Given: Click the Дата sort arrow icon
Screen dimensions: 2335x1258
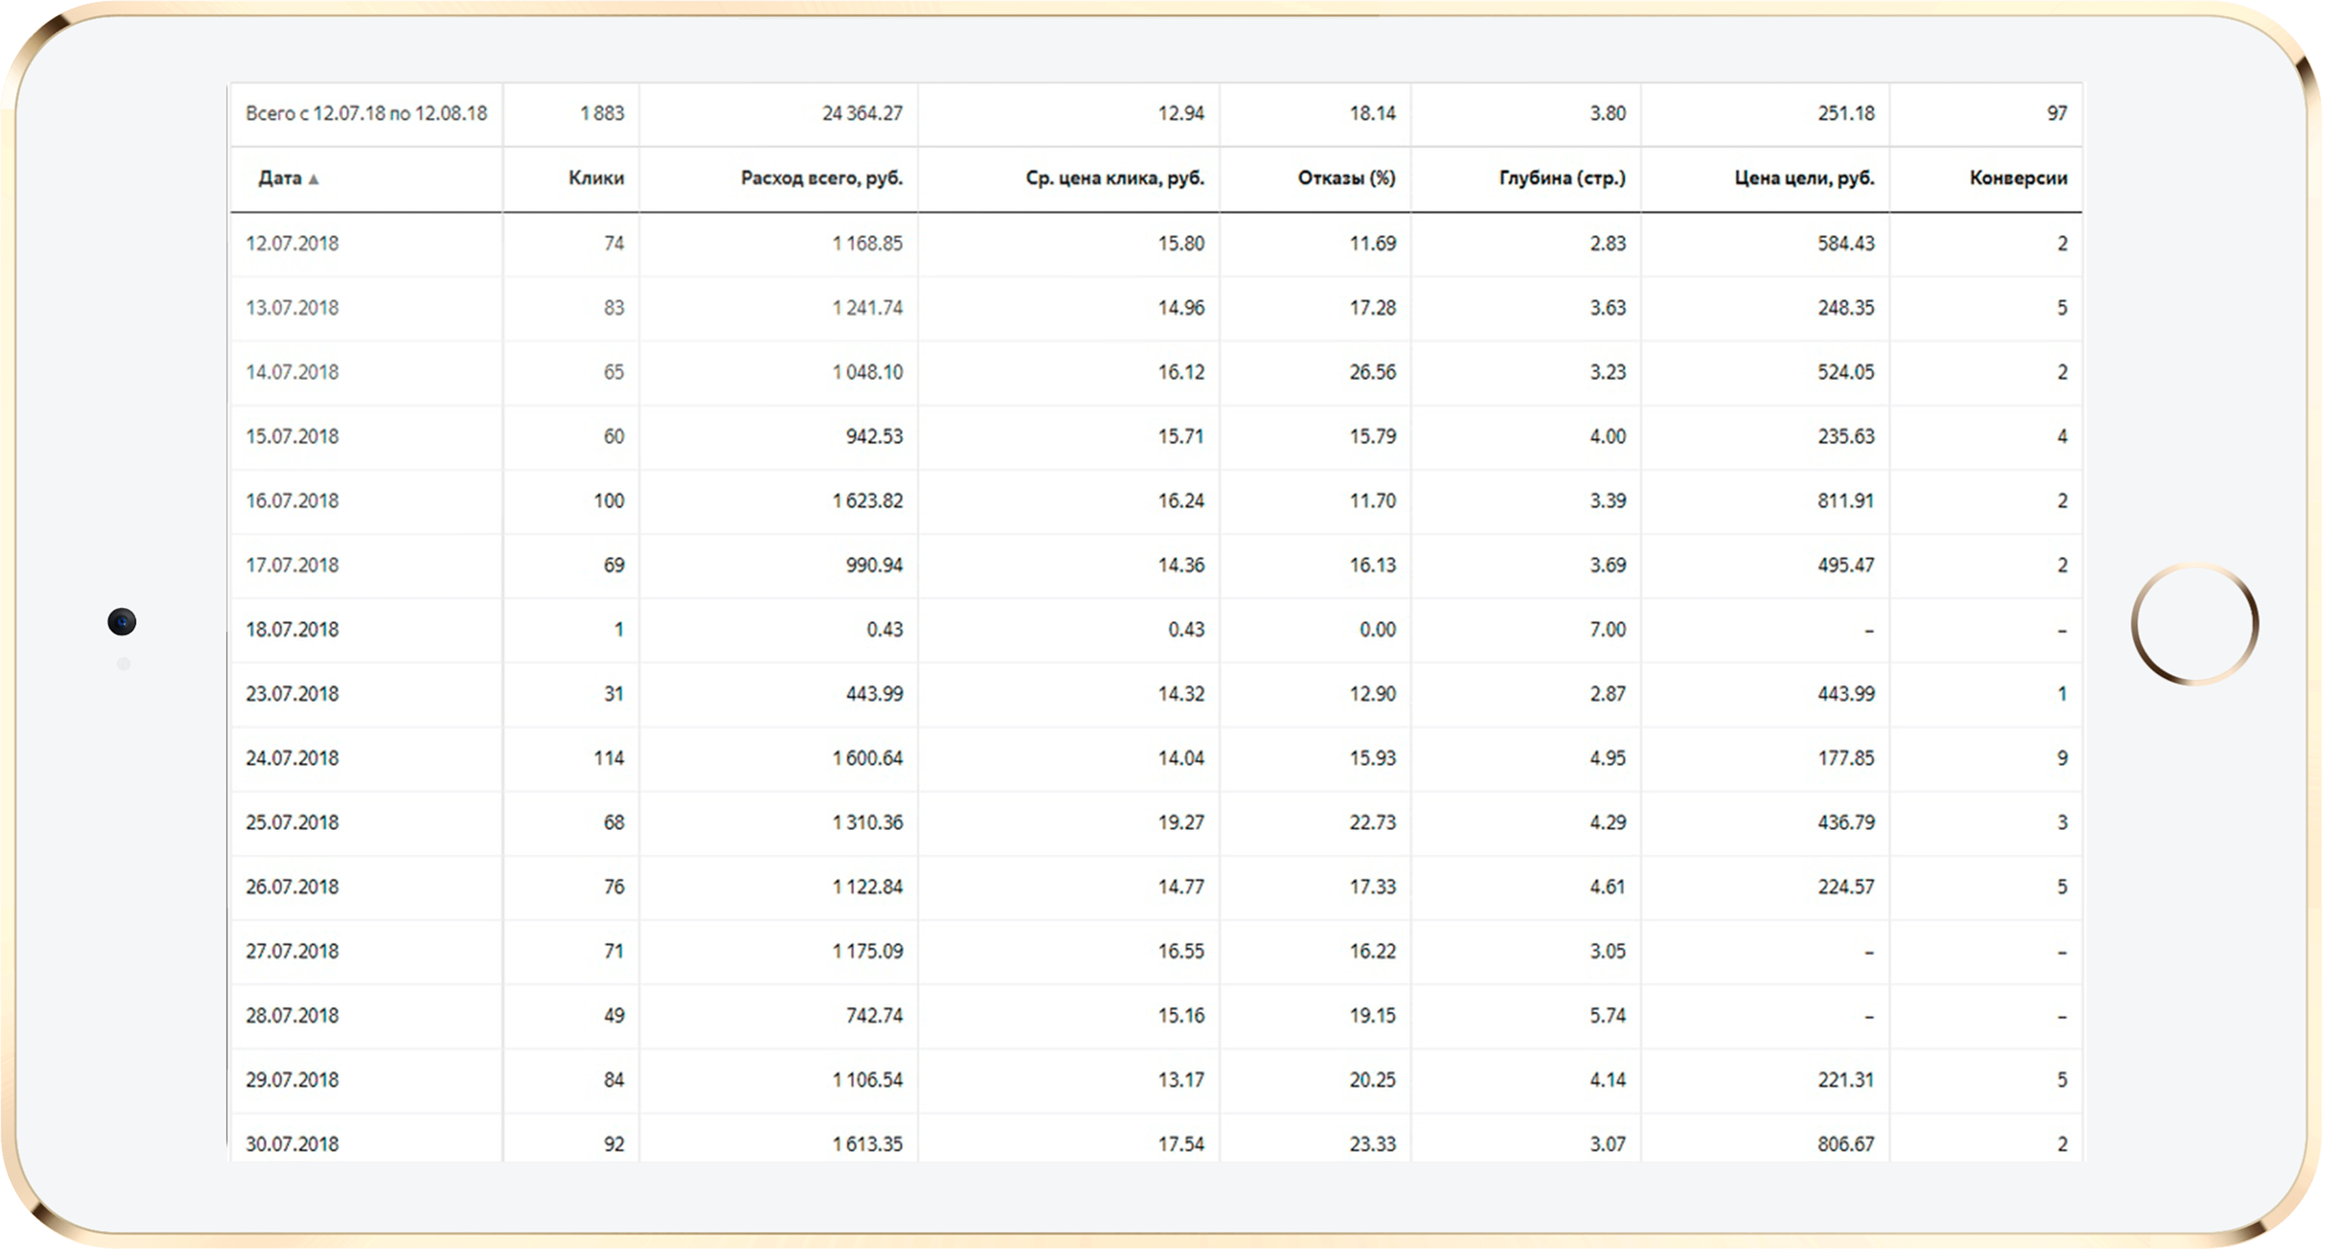Looking at the screenshot, I should 314,179.
